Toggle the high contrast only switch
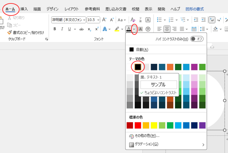The width and height of the screenshot is (228, 153). (197, 39)
